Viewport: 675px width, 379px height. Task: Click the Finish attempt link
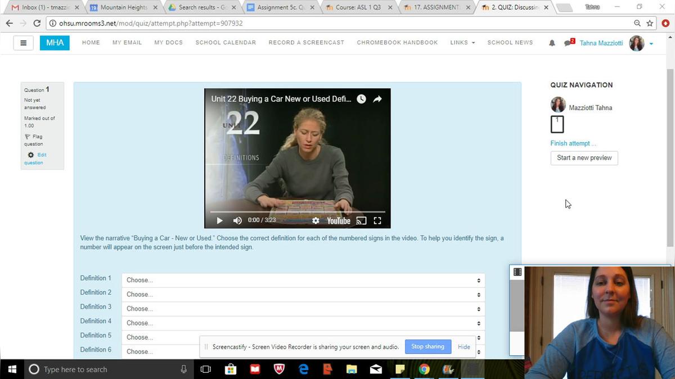click(x=573, y=143)
